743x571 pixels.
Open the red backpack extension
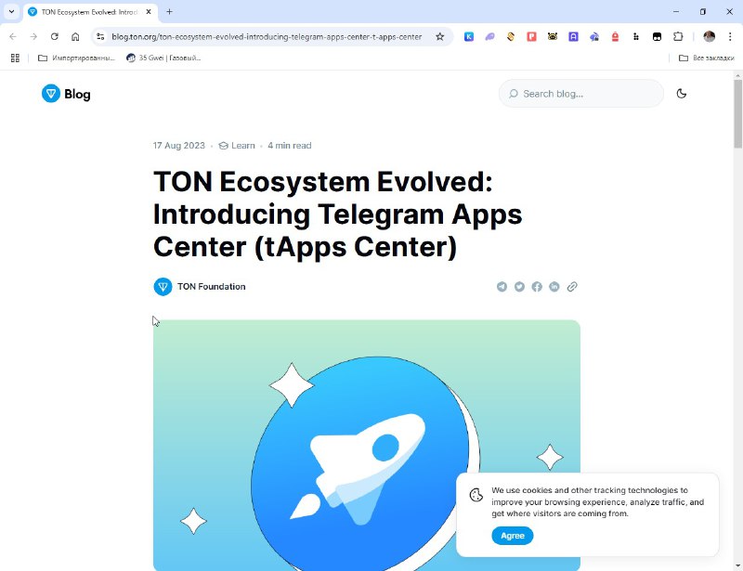coord(615,36)
